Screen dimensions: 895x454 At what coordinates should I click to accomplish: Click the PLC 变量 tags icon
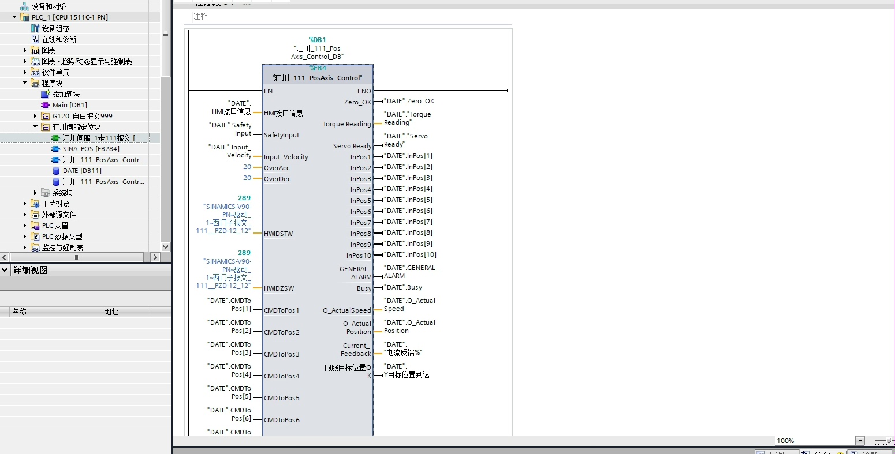35,226
